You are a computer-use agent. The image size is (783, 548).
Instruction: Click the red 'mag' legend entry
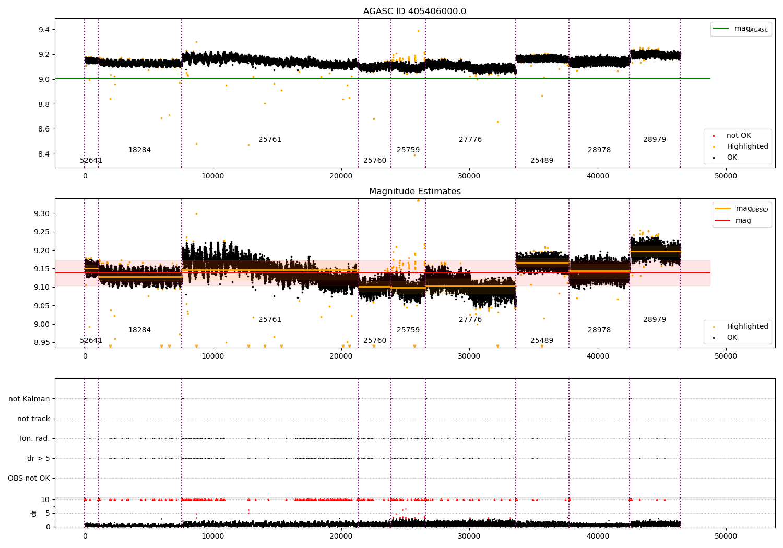[x=733, y=221]
